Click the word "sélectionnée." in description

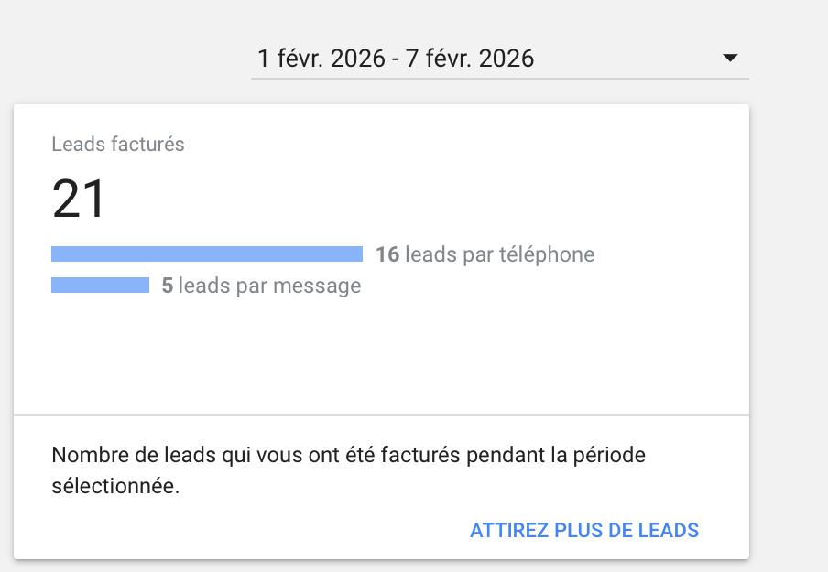115,486
